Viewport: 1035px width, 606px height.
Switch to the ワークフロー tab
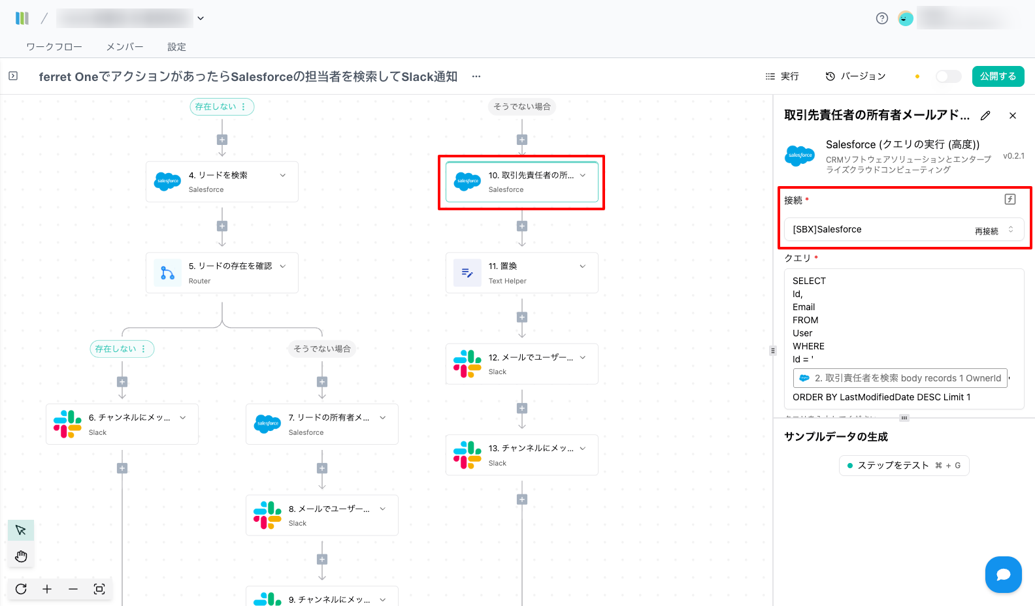pos(54,47)
